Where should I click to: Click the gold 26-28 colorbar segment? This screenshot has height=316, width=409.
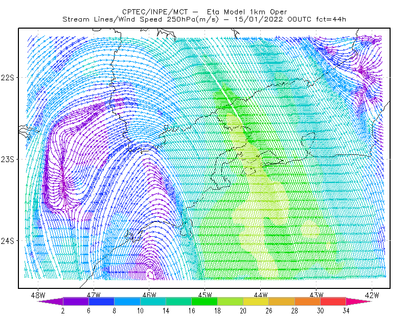point(282,301)
